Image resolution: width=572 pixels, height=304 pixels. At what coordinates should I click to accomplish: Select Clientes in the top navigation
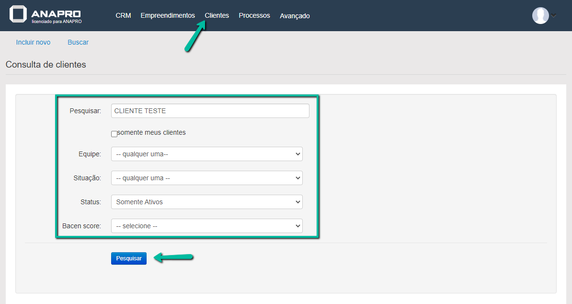coord(217,16)
